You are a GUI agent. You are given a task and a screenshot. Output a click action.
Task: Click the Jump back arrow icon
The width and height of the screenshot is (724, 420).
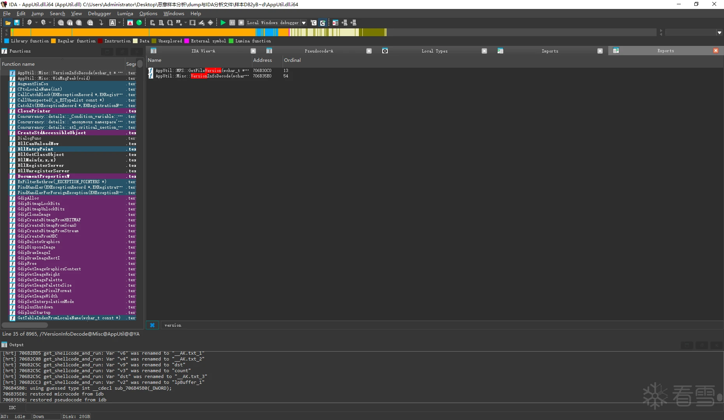point(29,23)
